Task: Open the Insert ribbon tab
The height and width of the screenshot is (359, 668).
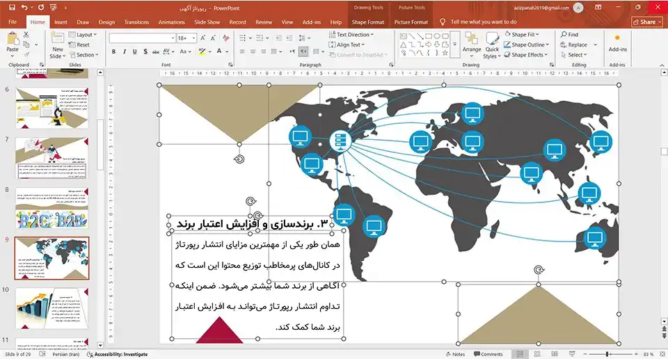Action: coord(61,22)
